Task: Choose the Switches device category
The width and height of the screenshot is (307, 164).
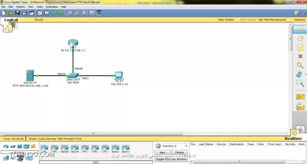Action: 13,146
